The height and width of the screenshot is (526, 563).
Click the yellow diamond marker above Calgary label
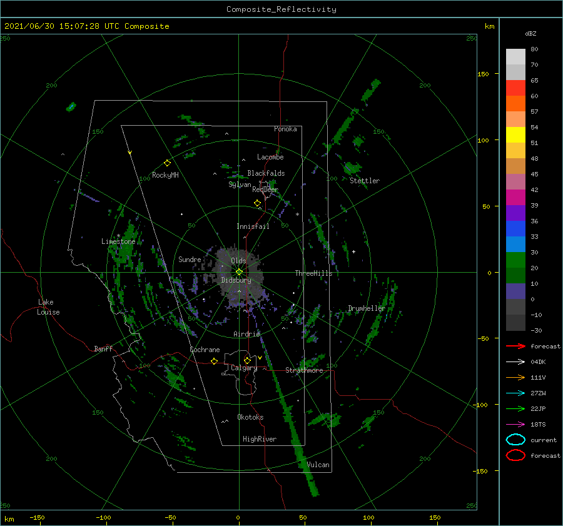click(x=247, y=360)
